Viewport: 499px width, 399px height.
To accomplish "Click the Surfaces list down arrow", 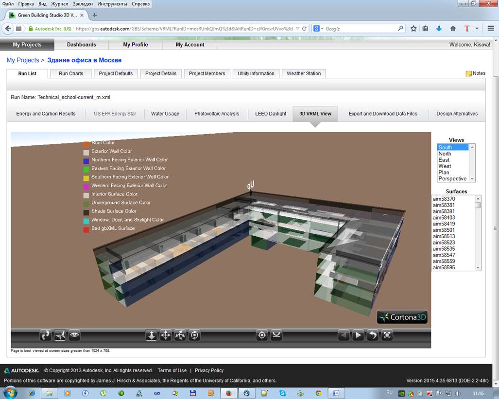I will [478, 267].
